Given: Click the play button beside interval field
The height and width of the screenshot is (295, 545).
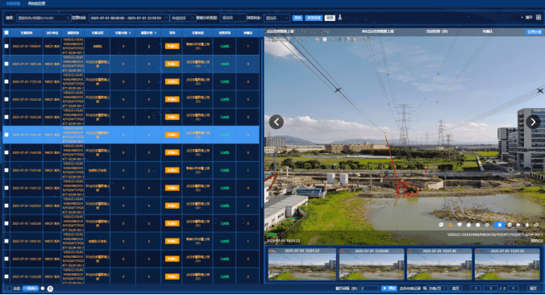Looking at the screenshot, I should (389, 289).
